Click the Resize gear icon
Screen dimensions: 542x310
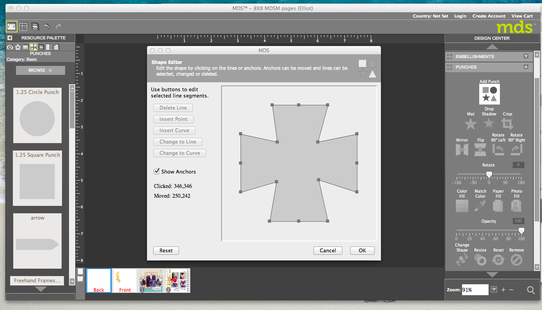pyautogui.click(x=480, y=260)
